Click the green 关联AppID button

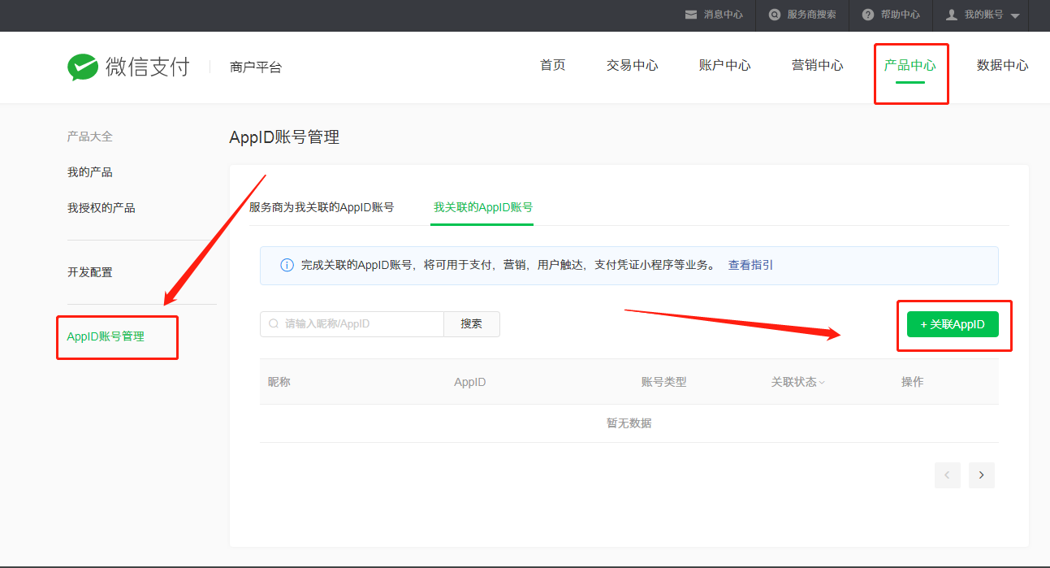[x=953, y=324]
